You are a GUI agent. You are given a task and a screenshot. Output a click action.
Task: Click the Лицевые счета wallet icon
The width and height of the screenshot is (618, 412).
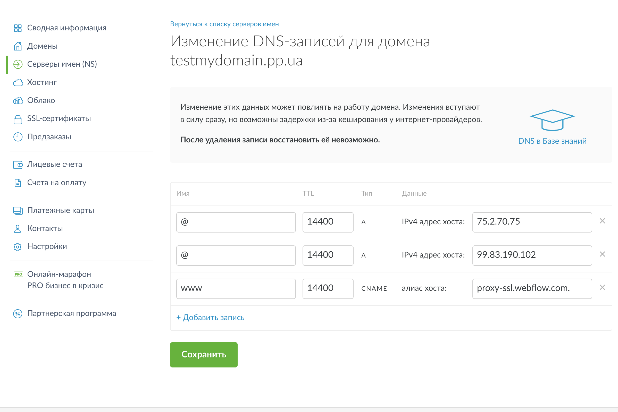tap(18, 165)
